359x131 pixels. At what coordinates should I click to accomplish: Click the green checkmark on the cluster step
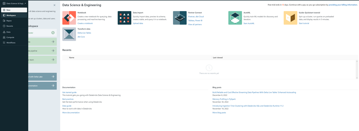point(53,33)
